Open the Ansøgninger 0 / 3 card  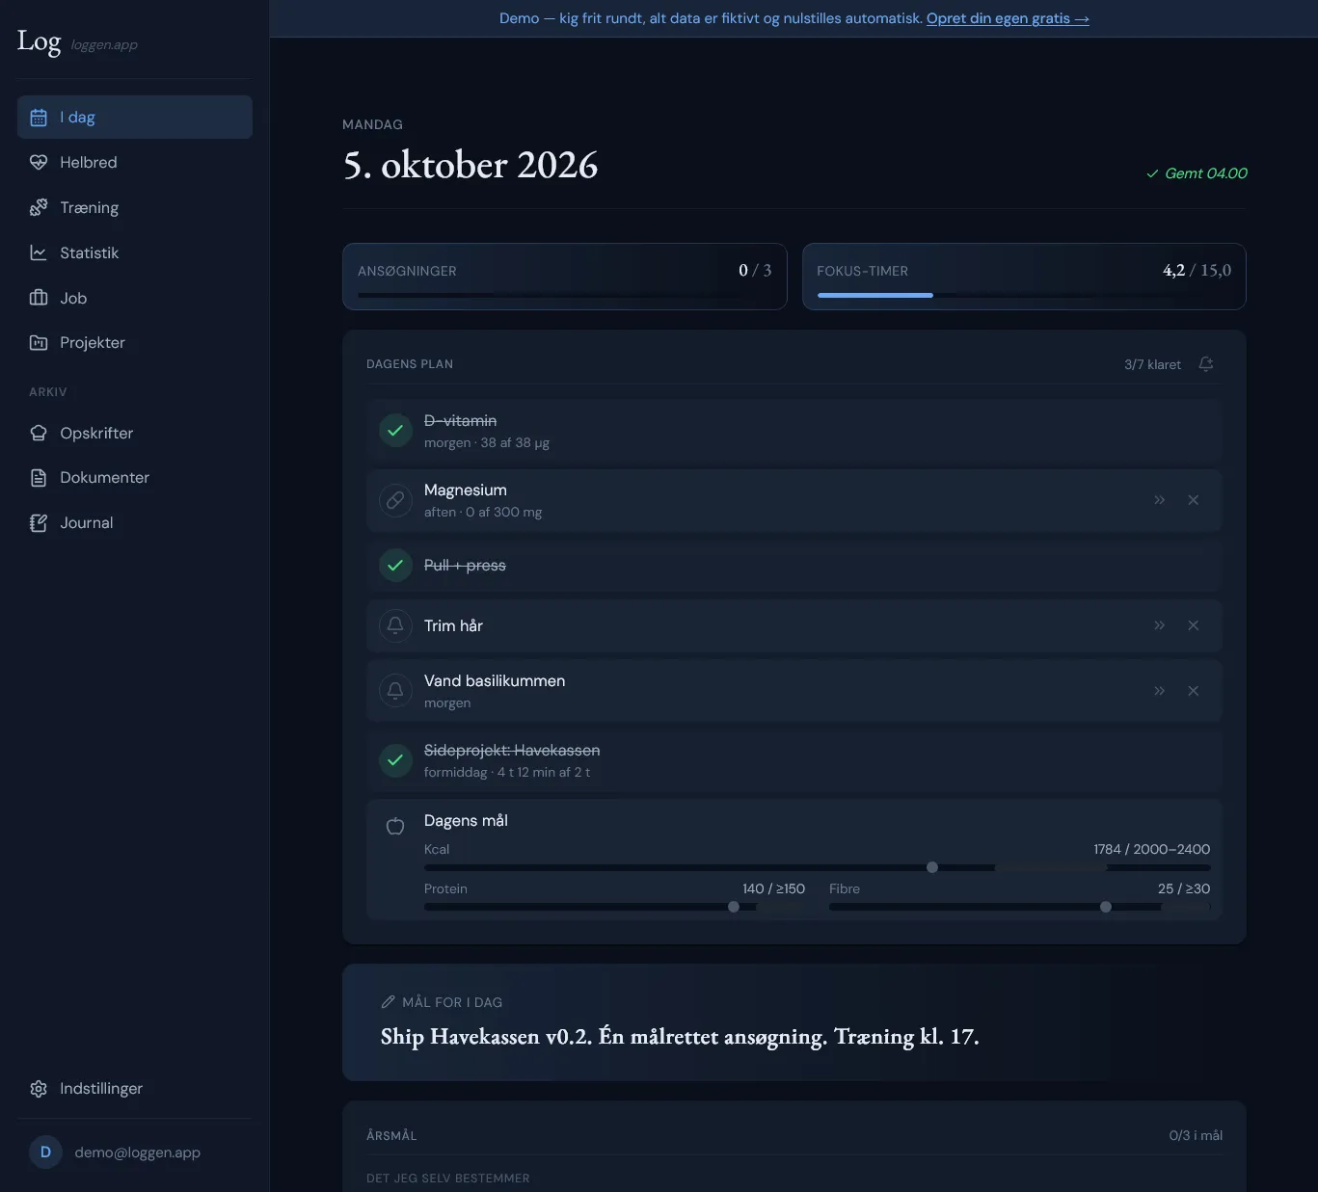[x=565, y=277]
